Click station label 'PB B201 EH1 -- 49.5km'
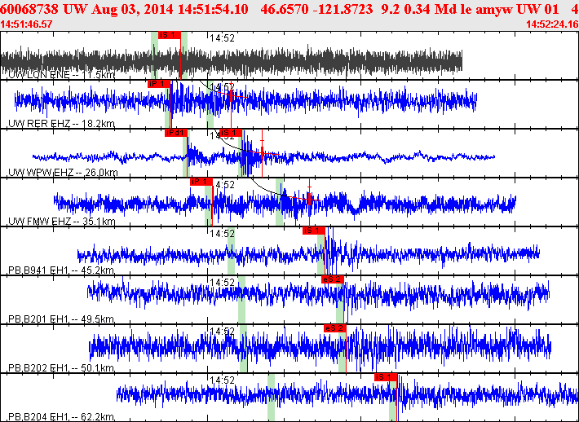This screenshot has width=579, height=422. click(61, 319)
